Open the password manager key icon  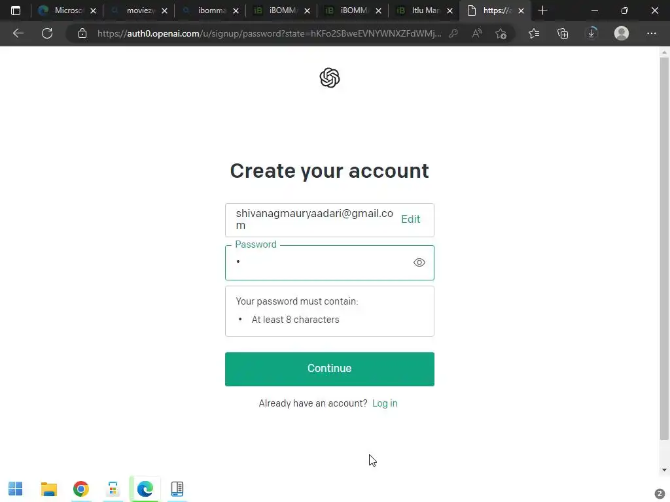453,33
